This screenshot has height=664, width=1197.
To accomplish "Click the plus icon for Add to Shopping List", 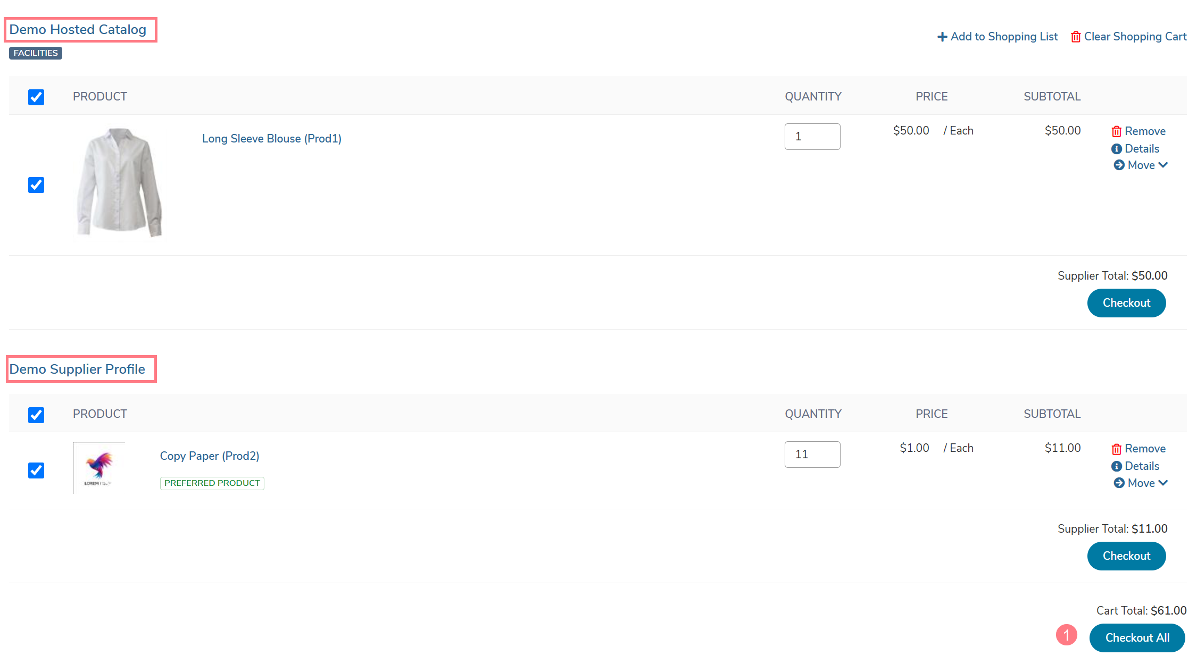I will pos(942,37).
